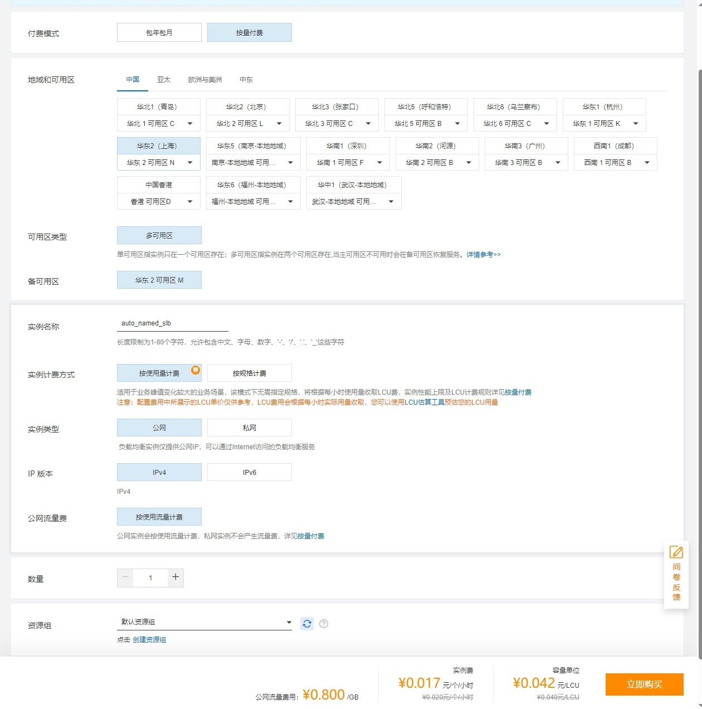This screenshot has width=702, height=709.
Task: Select 包年包月 billing mode
Action: tap(159, 32)
